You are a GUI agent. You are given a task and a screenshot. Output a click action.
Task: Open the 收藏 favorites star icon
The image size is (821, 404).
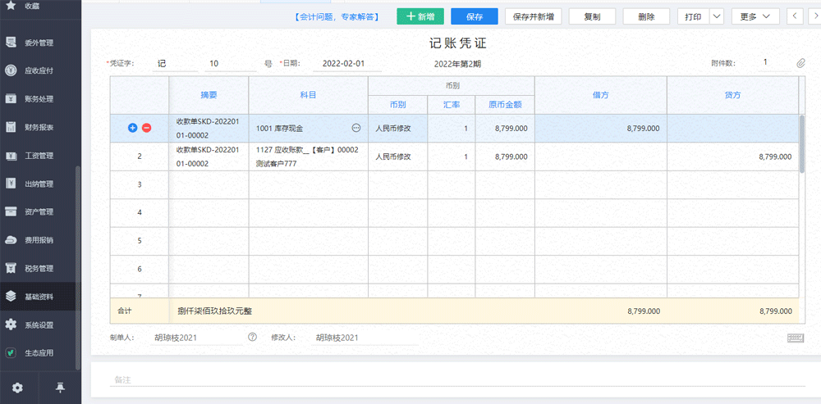pyautogui.click(x=11, y=5)
